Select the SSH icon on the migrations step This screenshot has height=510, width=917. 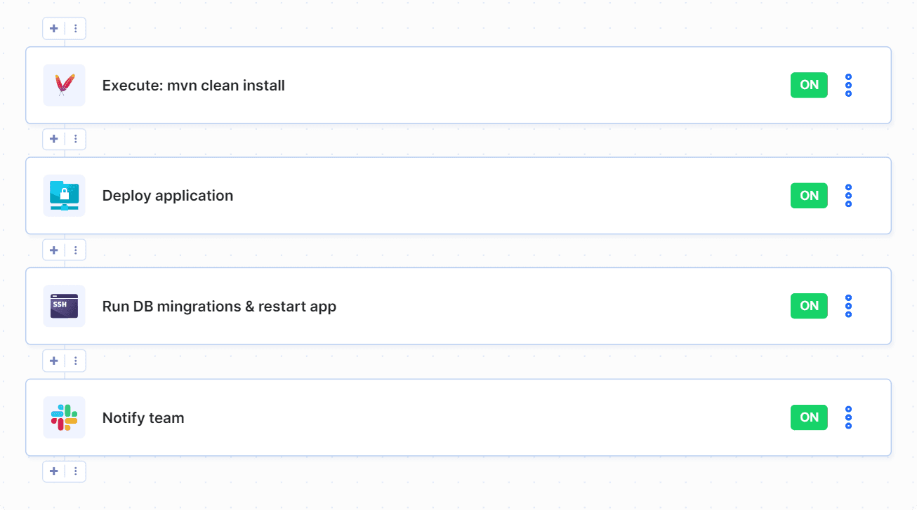point(64,306)
